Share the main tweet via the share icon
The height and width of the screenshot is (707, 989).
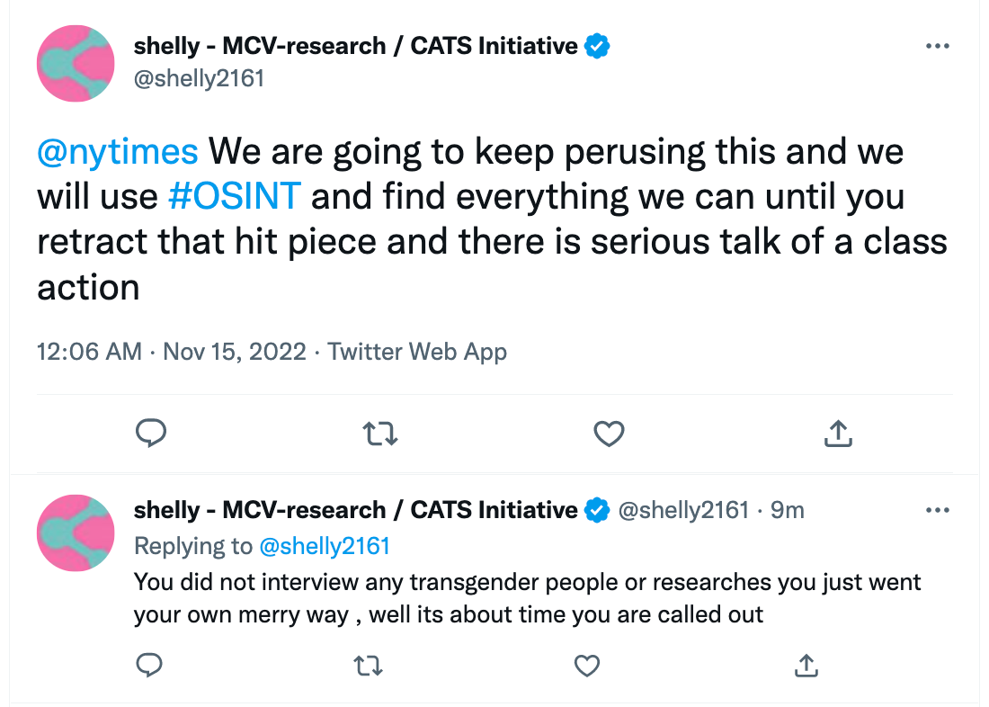[x=838, y=434]
